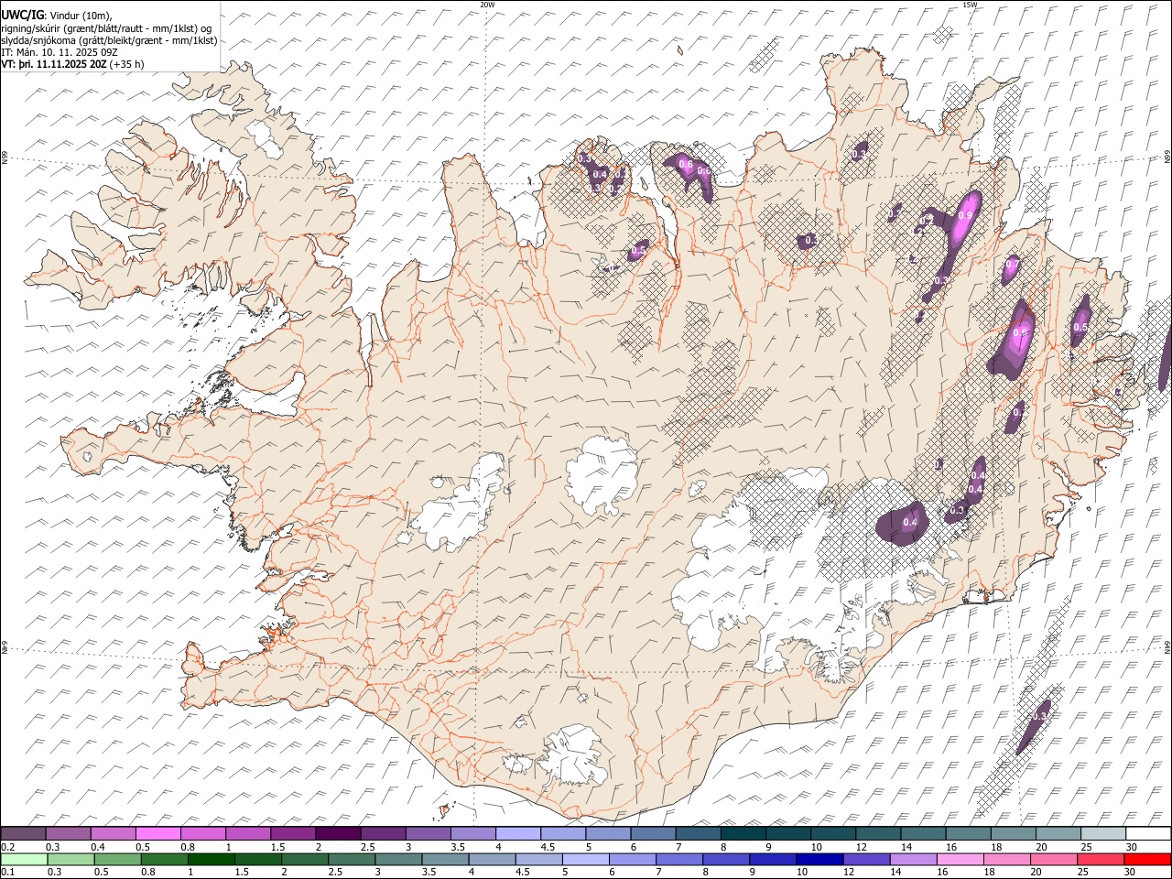Select the lower legend red swatch labeled 25
Viewport: 1172px width, 879px height.
click(1100, 859)
